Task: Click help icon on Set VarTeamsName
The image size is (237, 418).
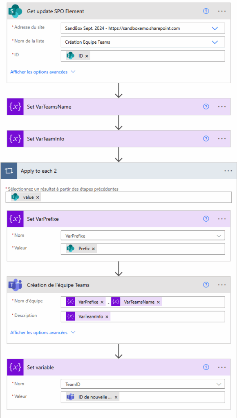Action: (206, 107)
